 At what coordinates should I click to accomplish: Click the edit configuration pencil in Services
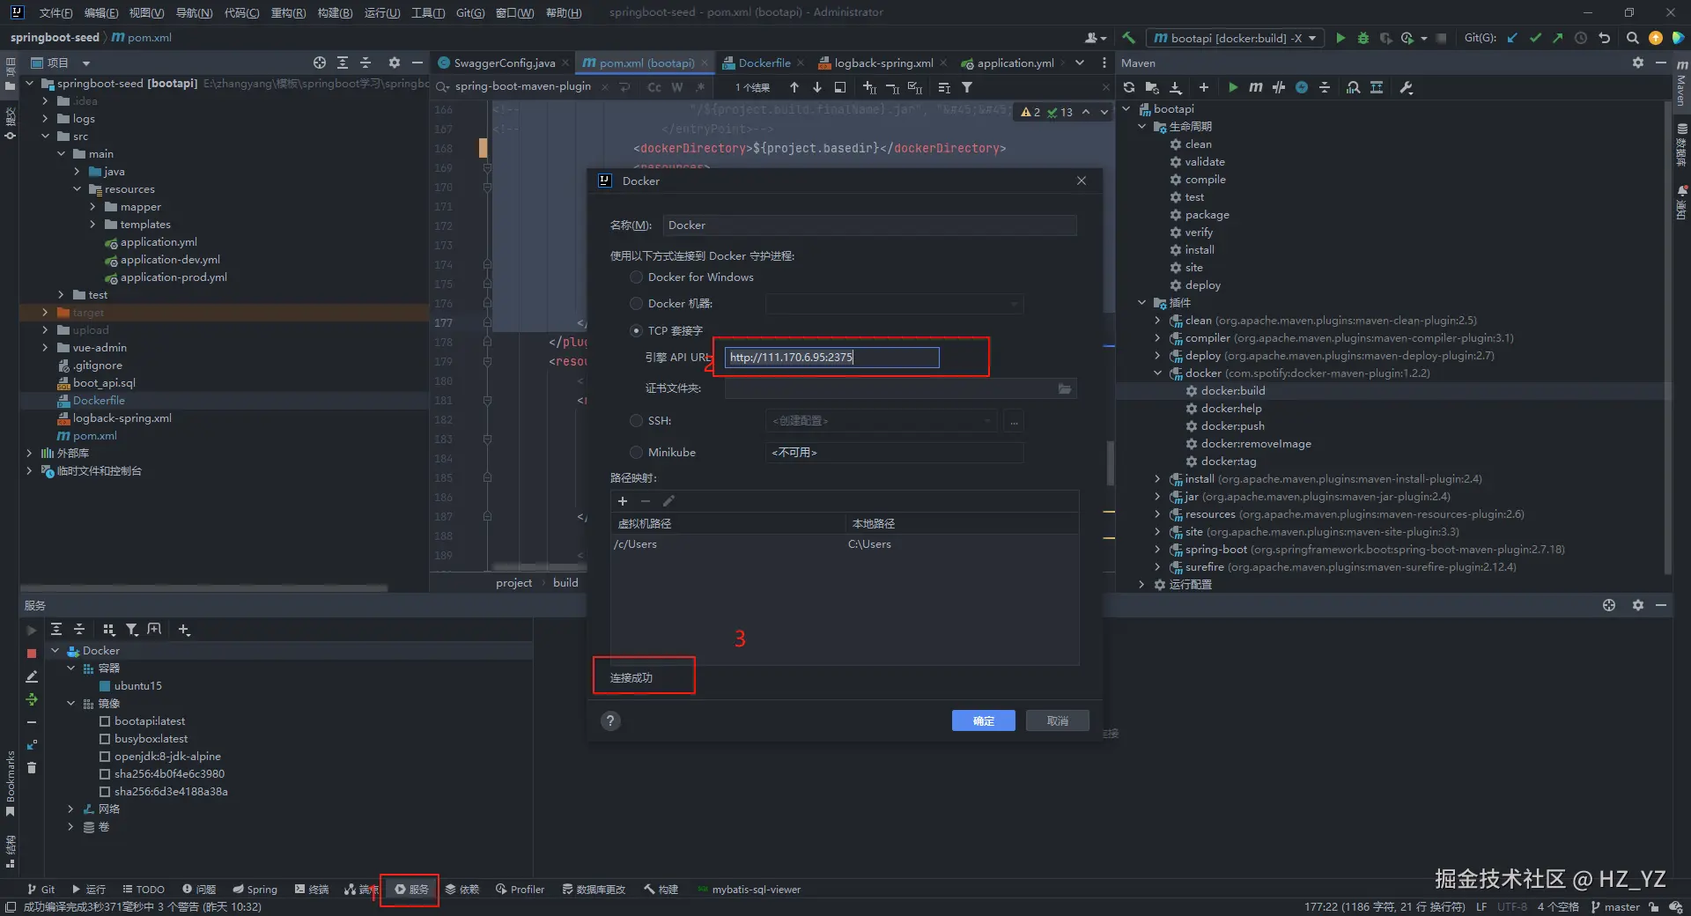32,676
